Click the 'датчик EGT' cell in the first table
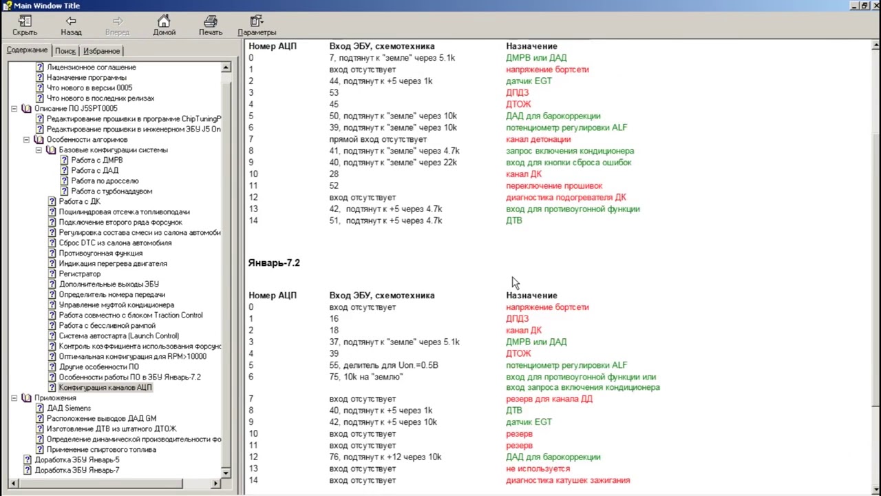 click(529, 81)
